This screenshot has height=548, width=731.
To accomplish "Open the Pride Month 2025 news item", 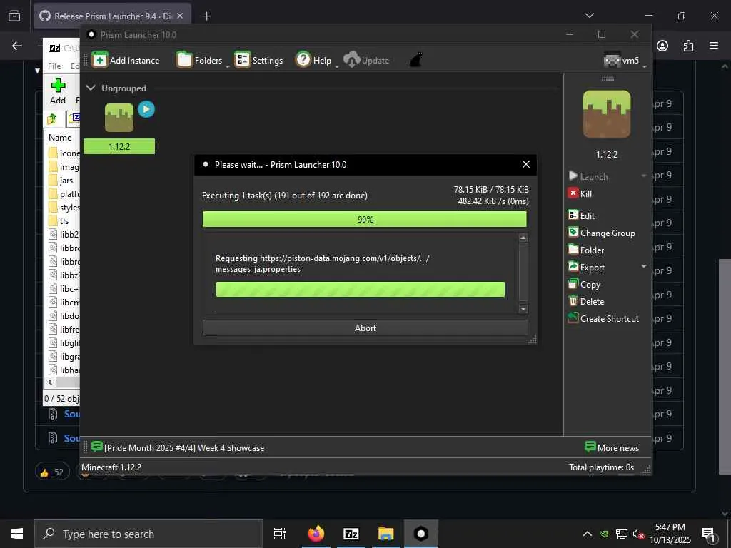I will (184, 448).
